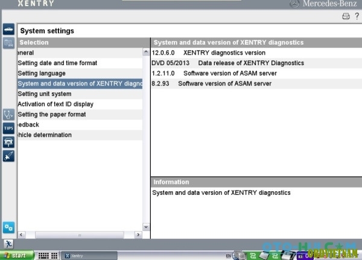Click the Selection list scroll up arrow
The width and height of the screenshot is (362, 260).
pyautogui.click(x=146, y=52)
